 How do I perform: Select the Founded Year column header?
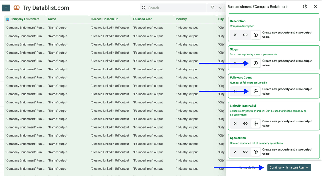pos(153,19)
